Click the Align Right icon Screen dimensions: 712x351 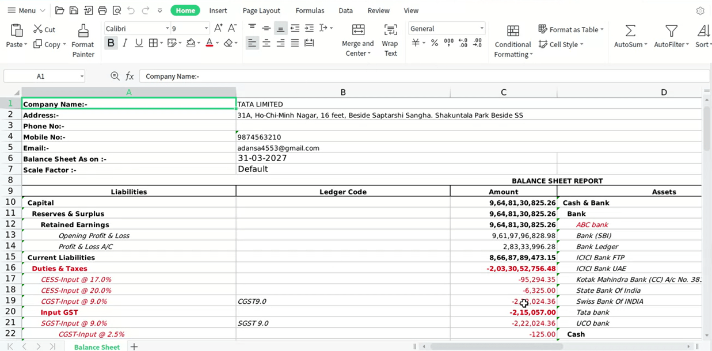point(280,43)
